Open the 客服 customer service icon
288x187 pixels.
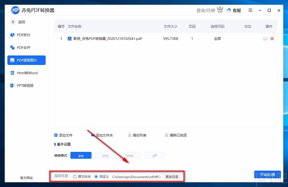click(x=228, y=10)
